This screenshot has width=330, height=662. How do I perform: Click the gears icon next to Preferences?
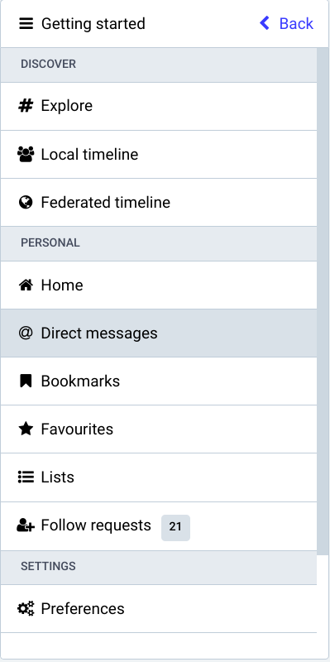pos(26,609)
